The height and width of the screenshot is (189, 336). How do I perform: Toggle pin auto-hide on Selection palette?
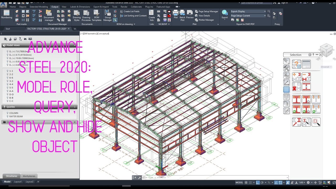(313, 55)
